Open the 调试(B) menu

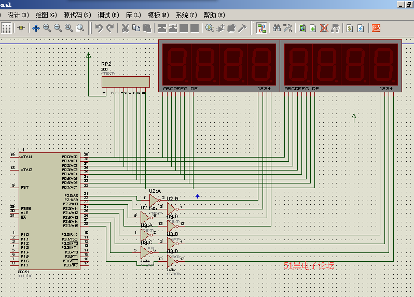108,15
